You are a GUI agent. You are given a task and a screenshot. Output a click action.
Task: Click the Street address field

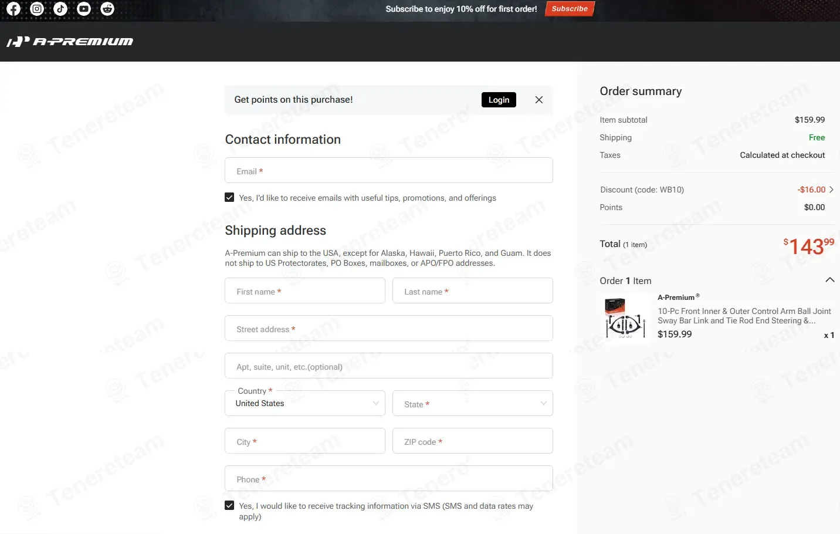tap(389, 328)
